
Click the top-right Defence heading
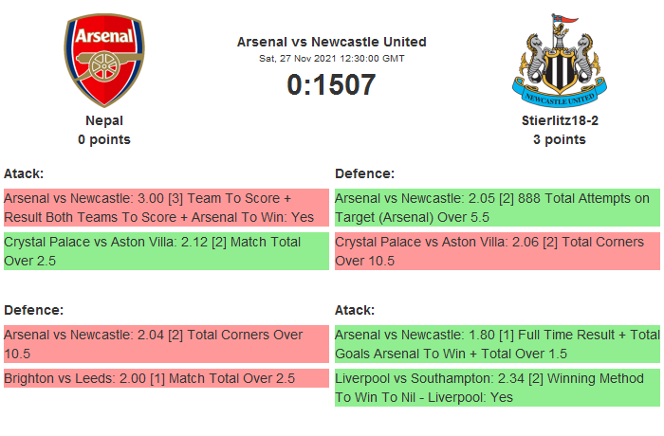coord(364,173)
